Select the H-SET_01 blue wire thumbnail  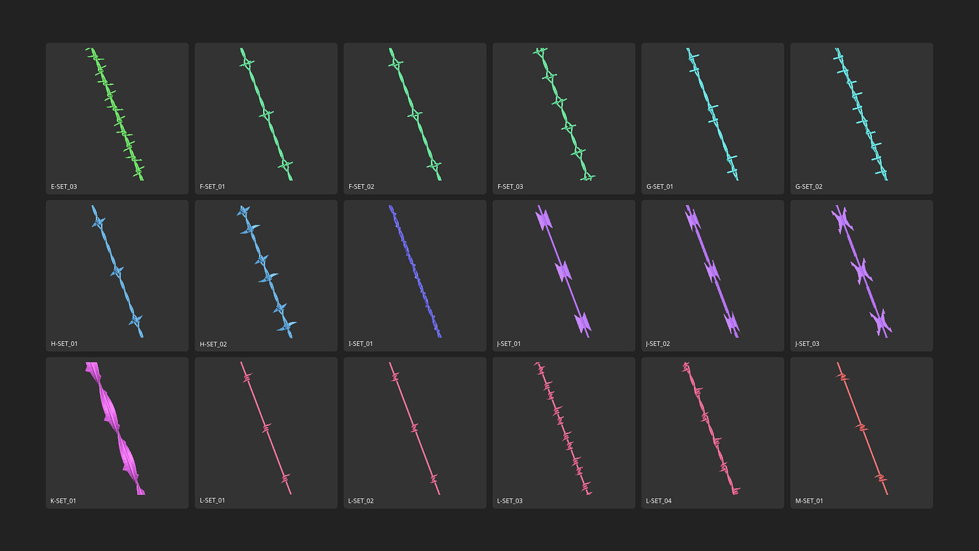[117, 275]
